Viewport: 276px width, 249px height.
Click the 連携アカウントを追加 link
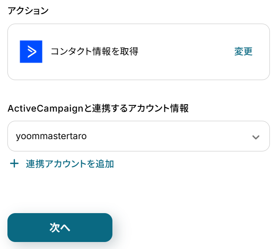pos(70,164)
